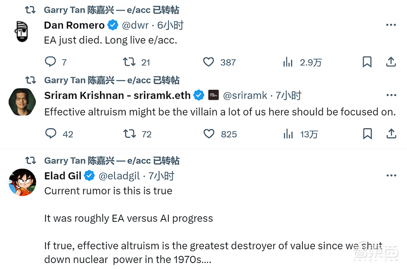The image size is (407, 269).
Task: Open Elad Gil's profile name link
Action: pos(63,176)
